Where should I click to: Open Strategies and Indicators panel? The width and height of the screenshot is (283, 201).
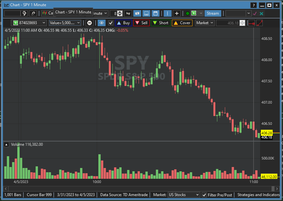tap(258, 195)
